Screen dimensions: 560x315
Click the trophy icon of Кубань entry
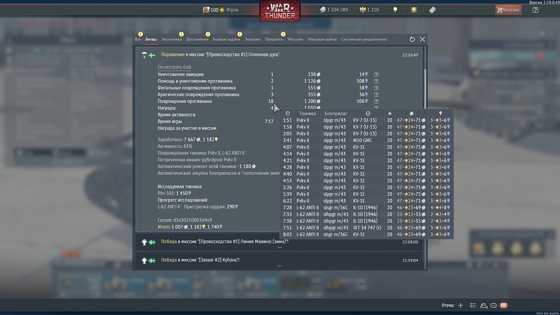click(x=144, y=261)
